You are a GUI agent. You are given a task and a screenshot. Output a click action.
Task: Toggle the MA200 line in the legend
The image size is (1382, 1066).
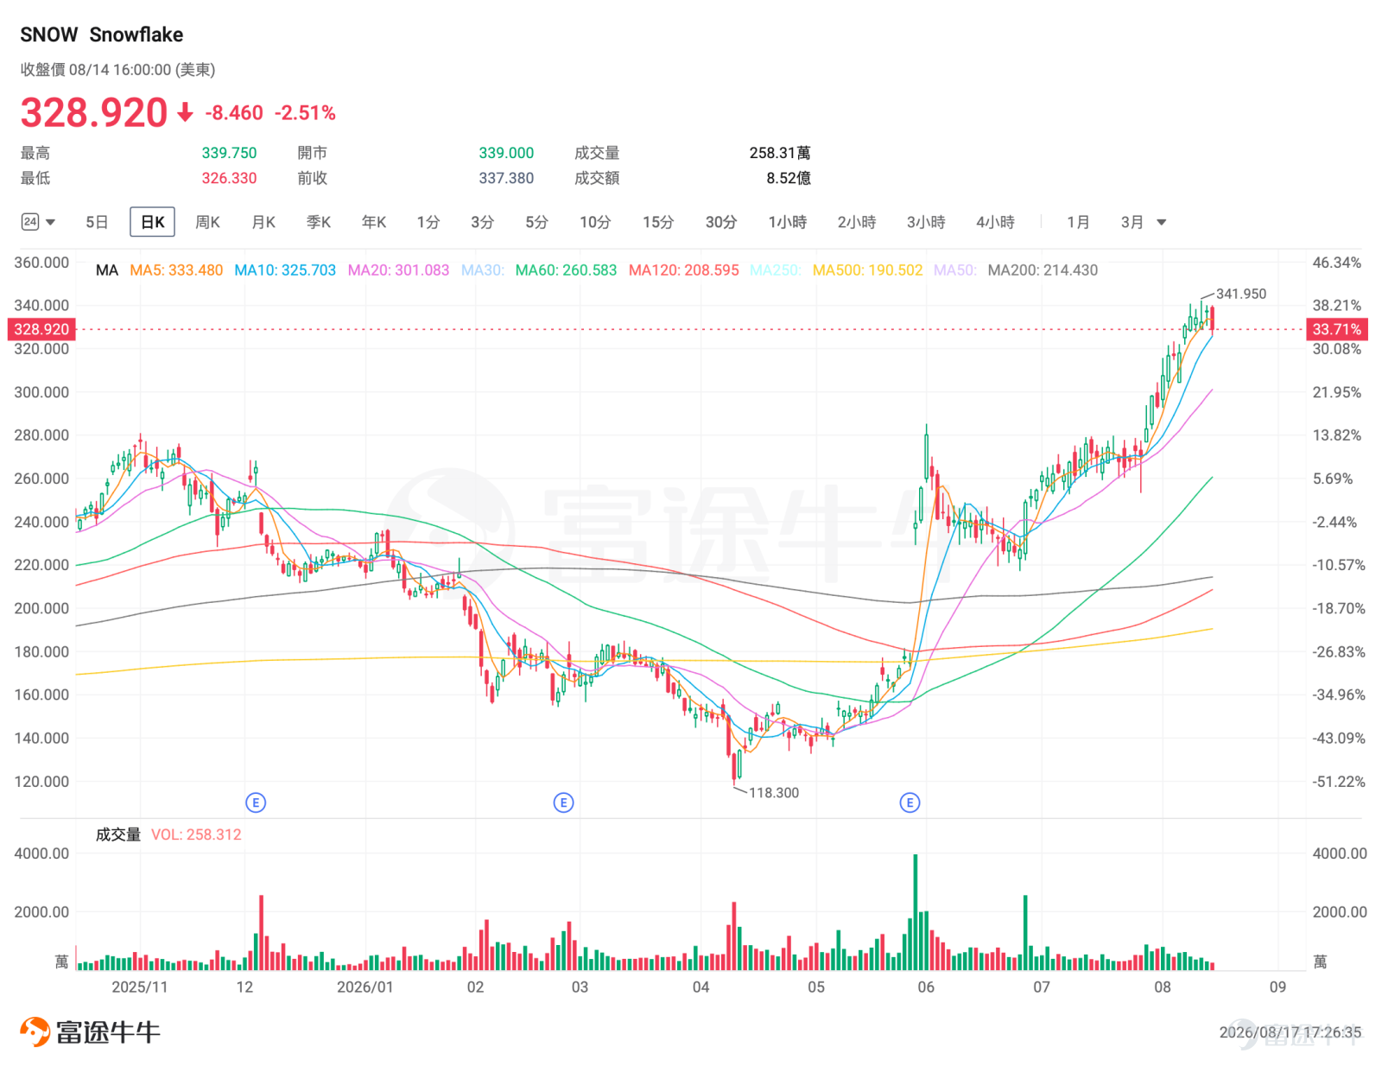(x=1043, y=270)
